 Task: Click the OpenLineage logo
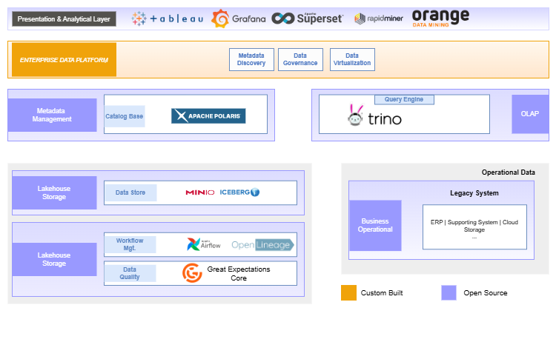pos(262,244)
